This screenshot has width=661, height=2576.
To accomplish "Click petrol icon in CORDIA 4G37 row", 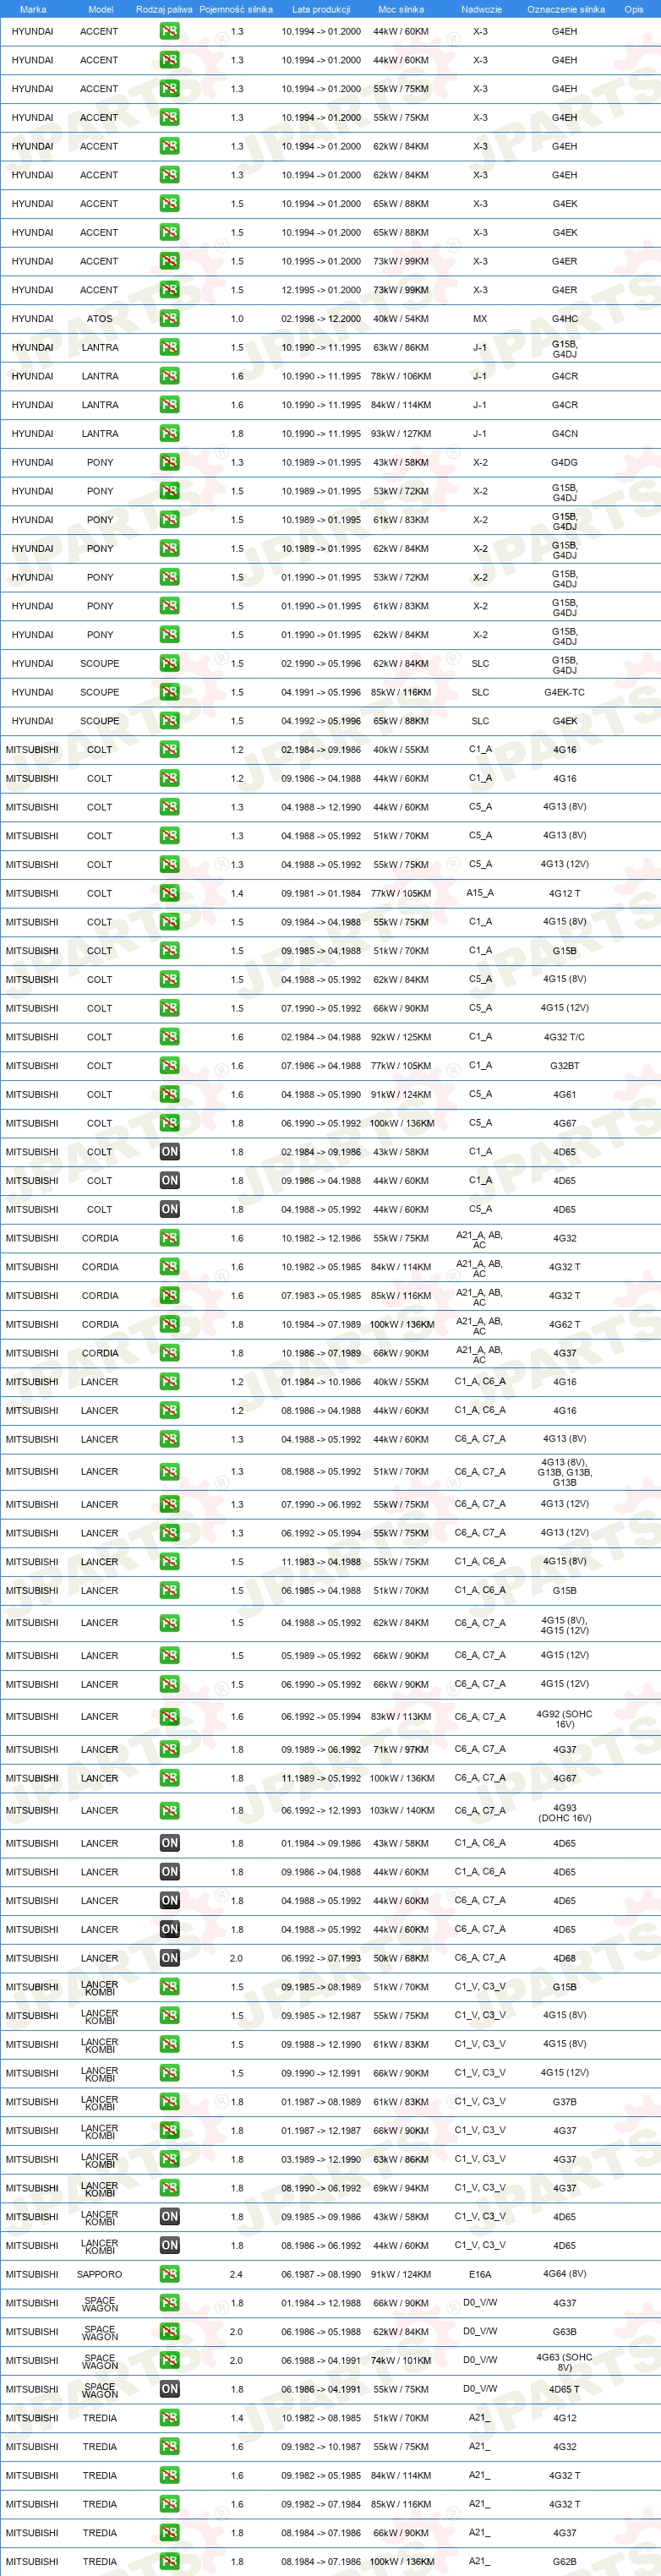I will [170, 1353].
